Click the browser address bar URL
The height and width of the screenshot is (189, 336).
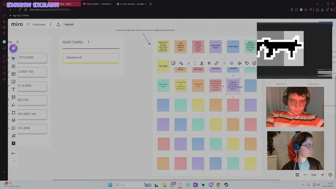click(50, 10)
